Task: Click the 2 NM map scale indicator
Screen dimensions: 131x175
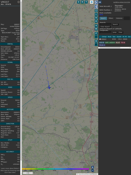Action: pyautogui.click(x=28, y=173)
